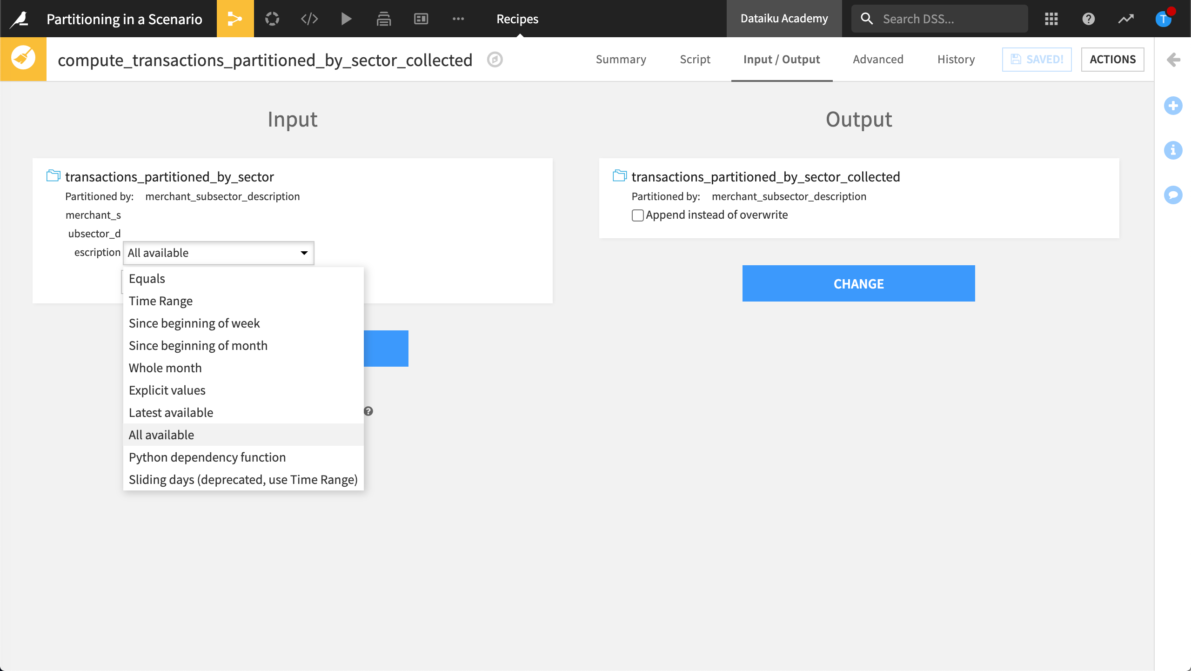Click the dashboard/panel view icon

tap(421, 18)
